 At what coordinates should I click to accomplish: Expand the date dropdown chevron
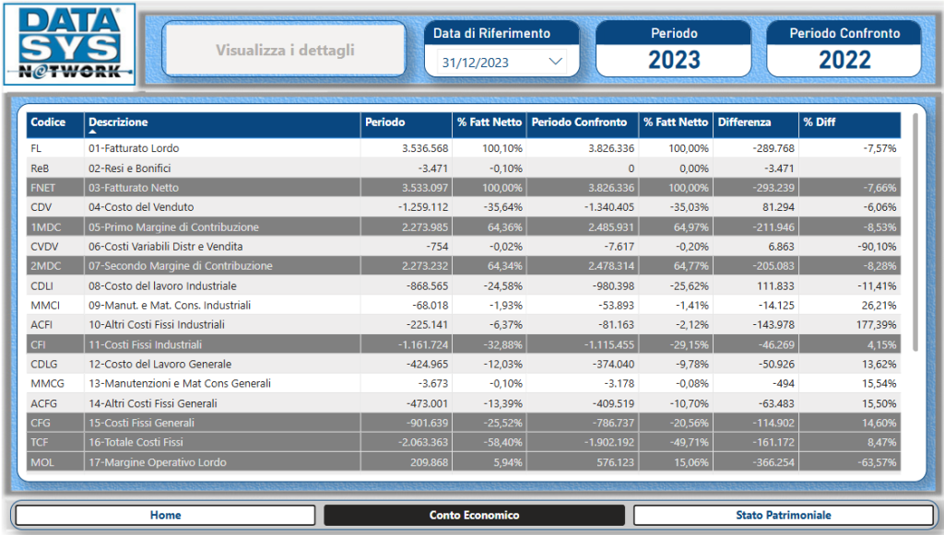555,62
